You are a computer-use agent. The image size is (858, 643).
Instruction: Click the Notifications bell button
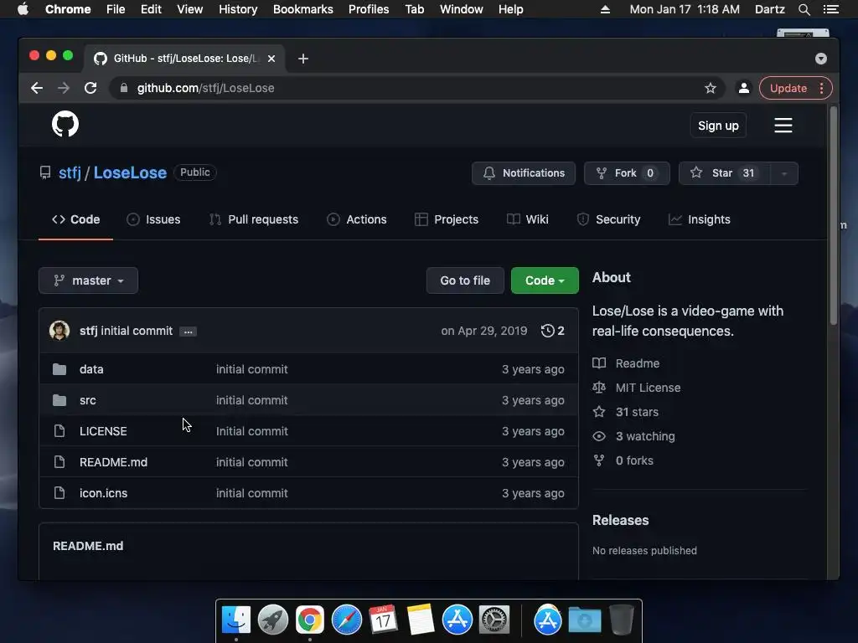tap(523, 173)
